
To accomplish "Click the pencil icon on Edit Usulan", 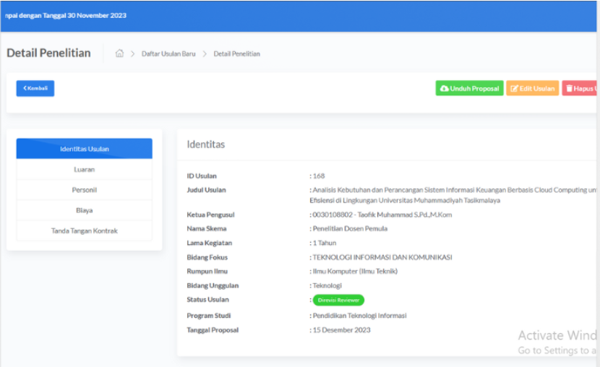I will (x=514, y=88).
